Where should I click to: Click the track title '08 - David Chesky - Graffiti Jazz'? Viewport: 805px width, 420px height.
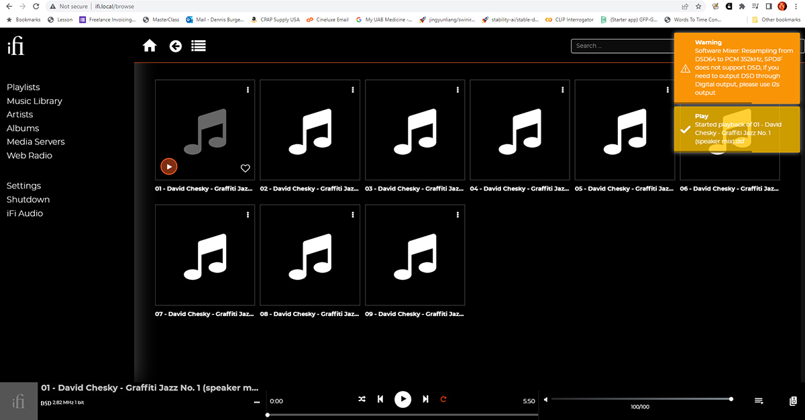coord(310,313)
